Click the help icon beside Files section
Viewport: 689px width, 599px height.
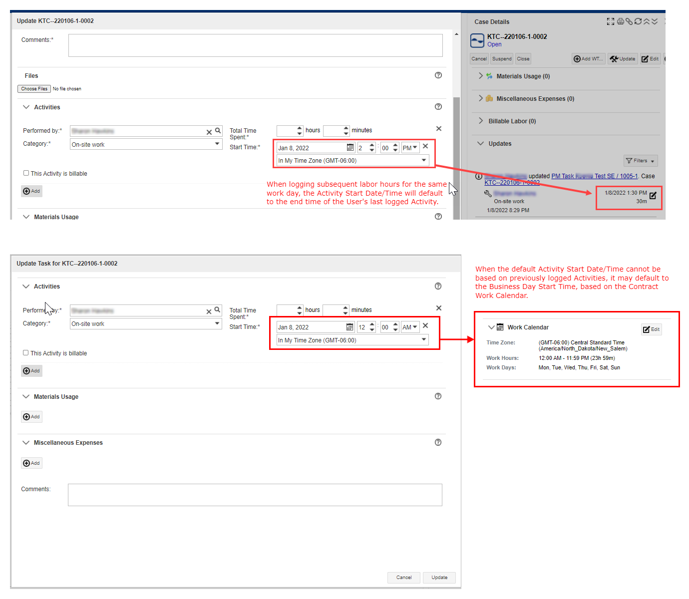click(438, 75)
